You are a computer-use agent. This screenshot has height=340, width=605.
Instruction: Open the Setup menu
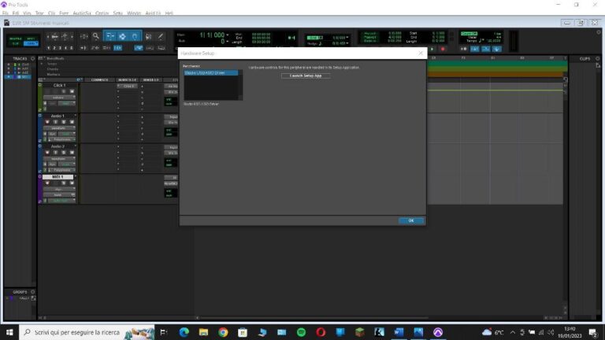(117, 13)
